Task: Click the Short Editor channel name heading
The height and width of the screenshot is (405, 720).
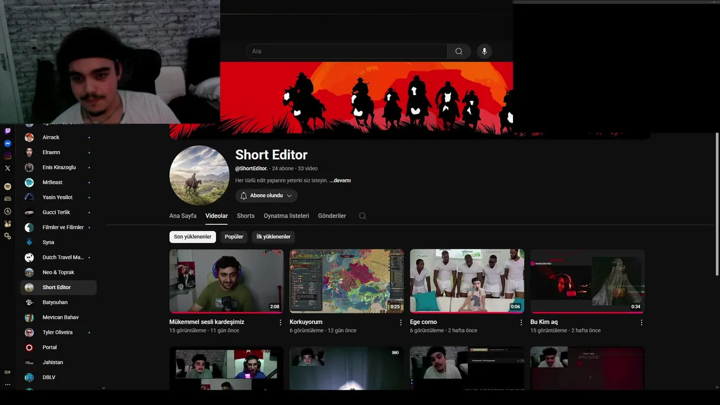Action: point(271,155)
